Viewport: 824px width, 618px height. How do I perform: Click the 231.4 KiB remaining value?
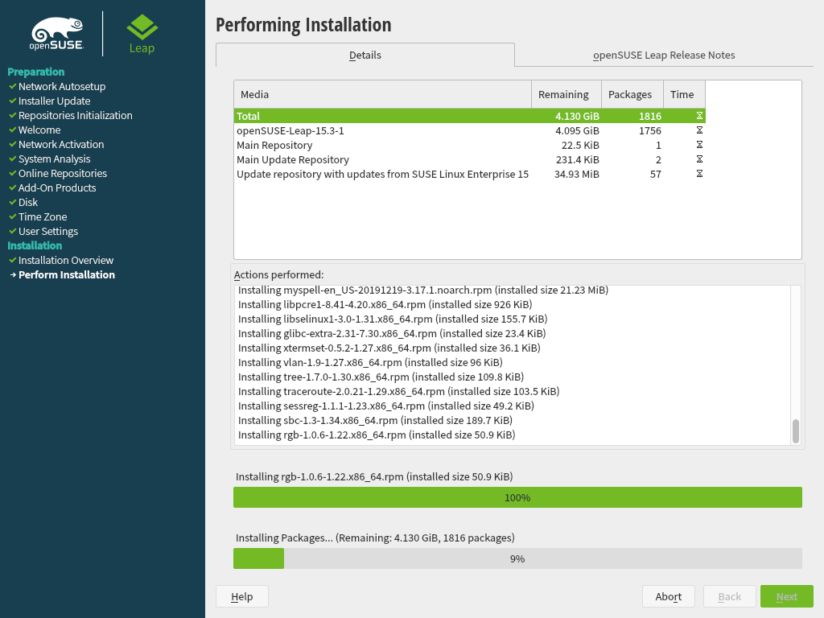pyautogui.click(x=578, y=160)
